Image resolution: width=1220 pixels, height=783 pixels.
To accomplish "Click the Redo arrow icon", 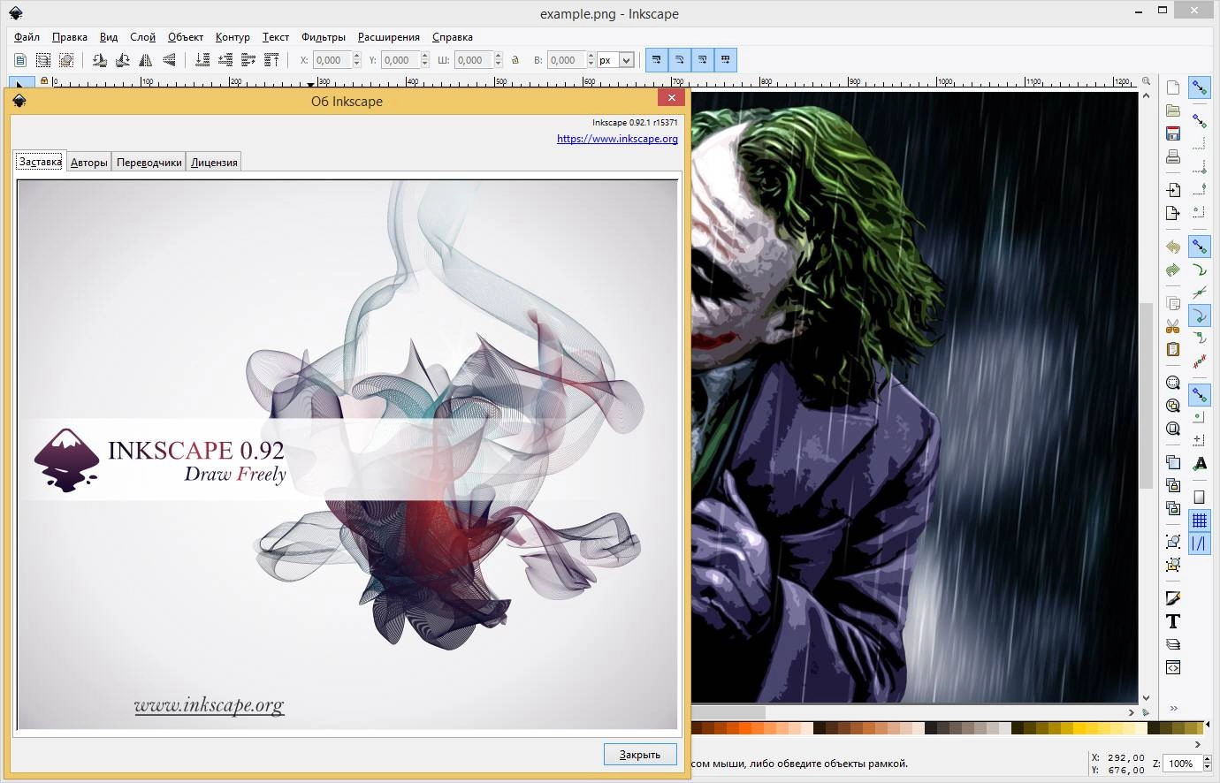I will click(1173, 270).
